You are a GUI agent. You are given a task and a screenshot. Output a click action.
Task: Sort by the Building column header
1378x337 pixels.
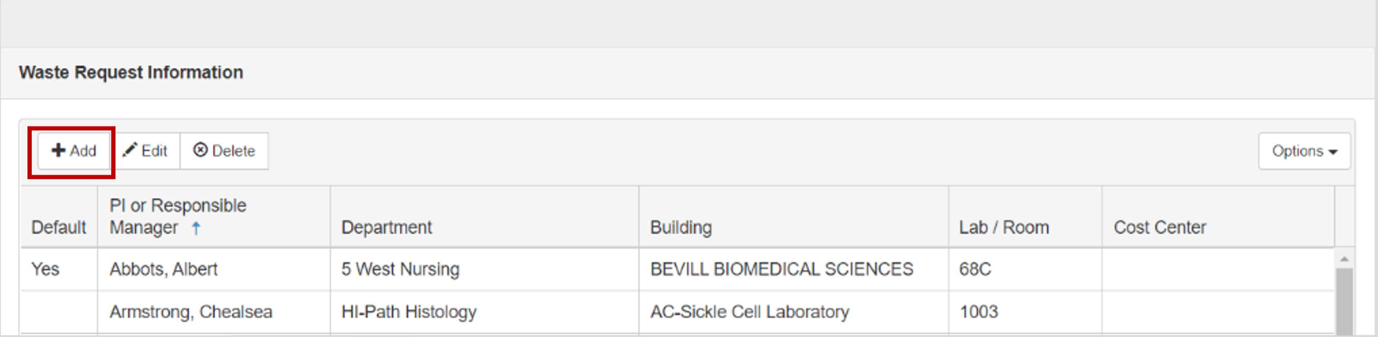[x=681, y=227]
